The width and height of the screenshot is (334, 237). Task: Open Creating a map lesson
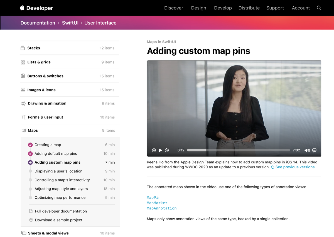point(48,145)
